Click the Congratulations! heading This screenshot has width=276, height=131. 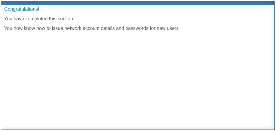pos(22,9)
